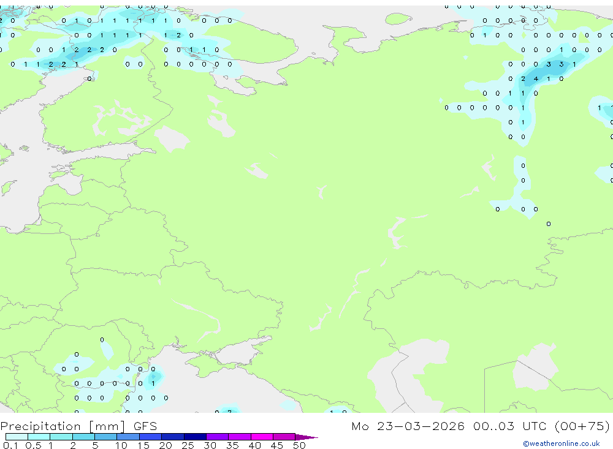Click the '25' legend scale label
Screen dimensions: 613x449
[188, 445]
